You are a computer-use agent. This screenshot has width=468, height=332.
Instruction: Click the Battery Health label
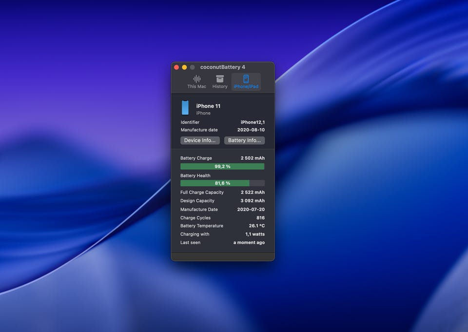click(195, 176)
